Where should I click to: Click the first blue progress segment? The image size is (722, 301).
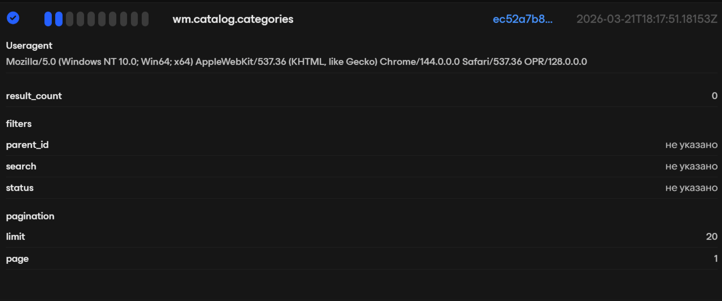point(48,19)
